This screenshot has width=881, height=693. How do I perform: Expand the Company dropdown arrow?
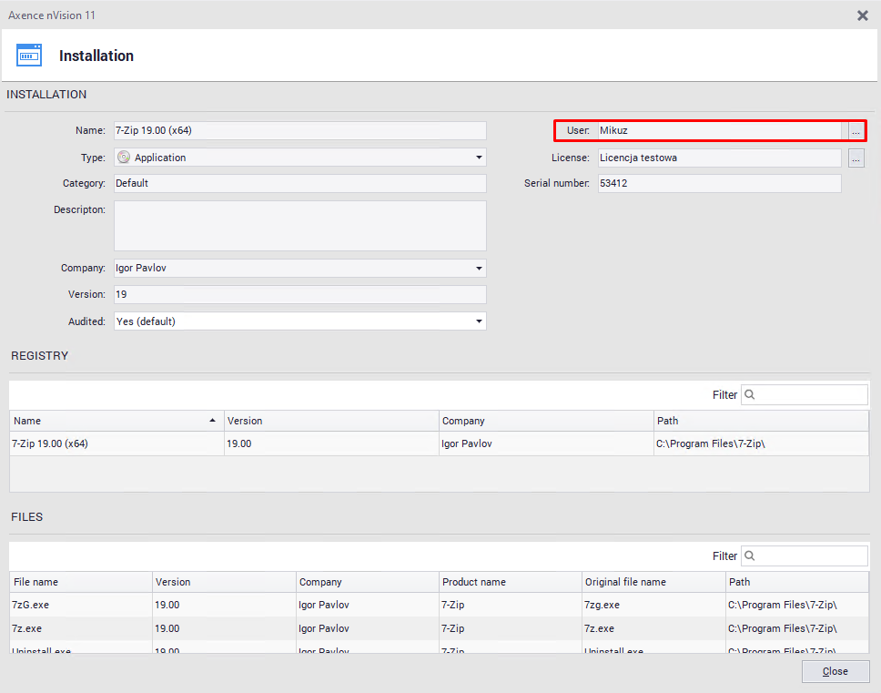(x=479, y=269)
